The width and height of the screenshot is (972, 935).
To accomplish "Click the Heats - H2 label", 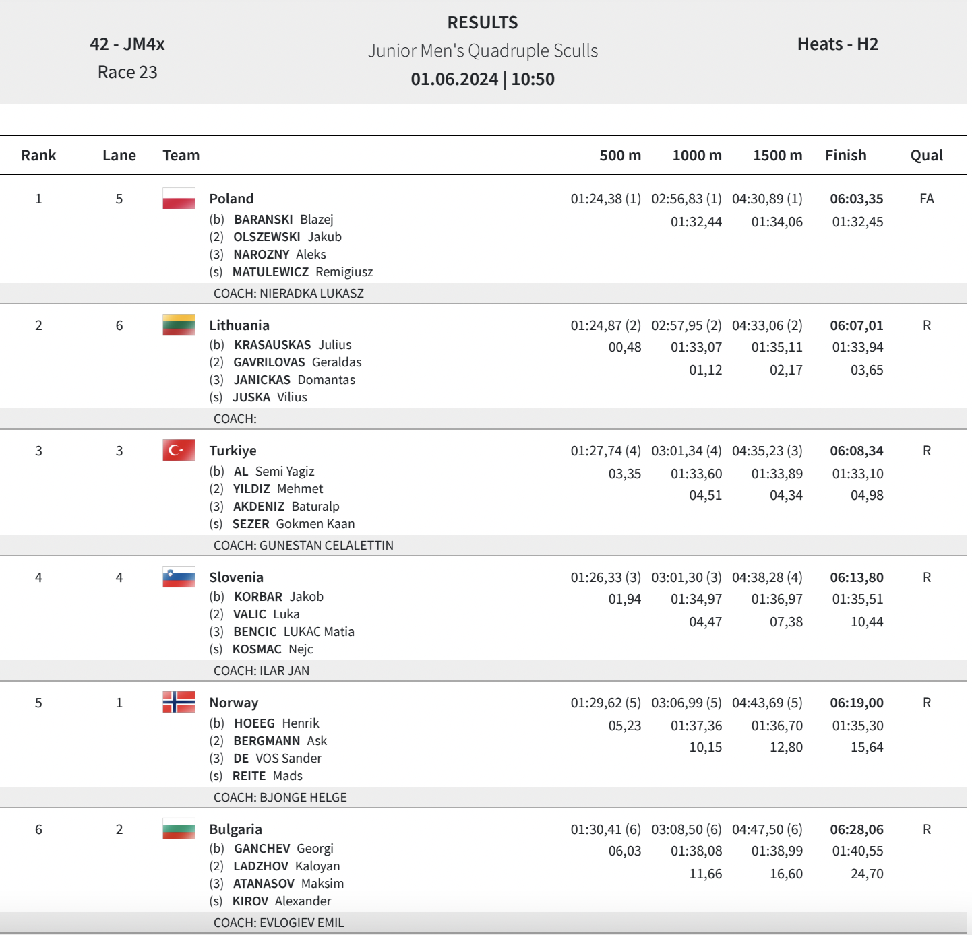I will tap(837, 44).
